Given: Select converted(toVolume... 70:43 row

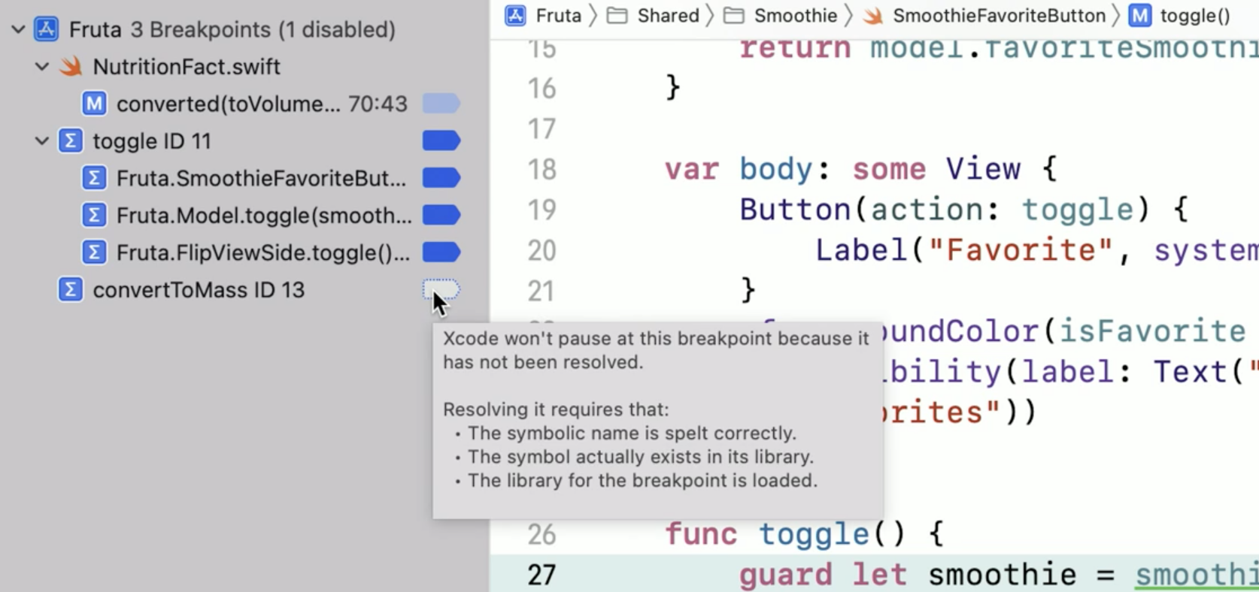Looking at the screenshot, I should (x=244, y=104).
